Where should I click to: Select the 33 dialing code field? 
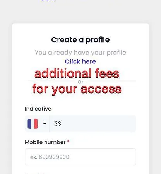92,124
